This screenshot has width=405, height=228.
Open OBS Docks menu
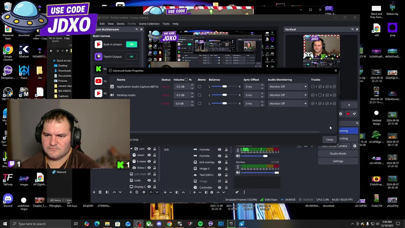(121, 24)
